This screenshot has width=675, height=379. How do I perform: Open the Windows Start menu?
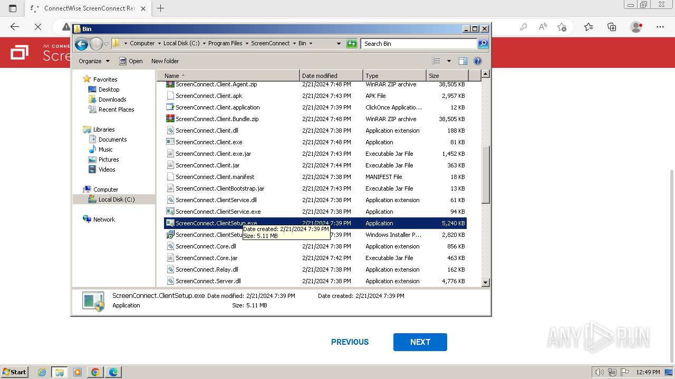(x=14, y=372)
